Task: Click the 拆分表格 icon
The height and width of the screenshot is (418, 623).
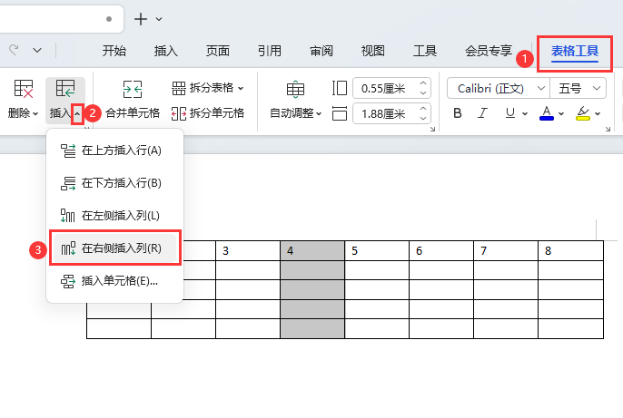Action: [178, 88]
